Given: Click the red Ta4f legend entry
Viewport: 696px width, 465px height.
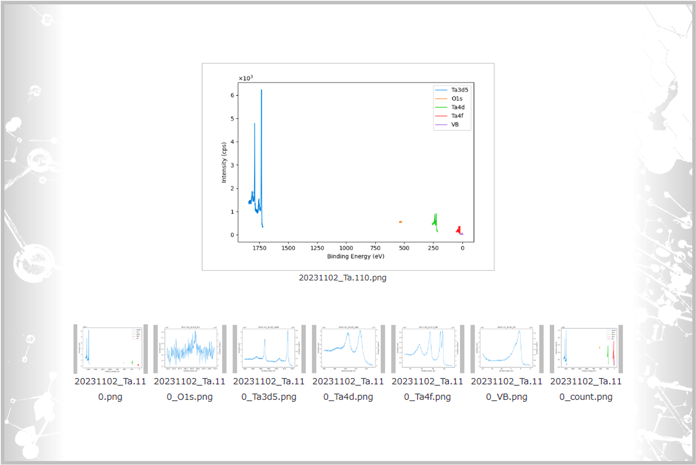Looking at the screenshot, I should point(457,116).
